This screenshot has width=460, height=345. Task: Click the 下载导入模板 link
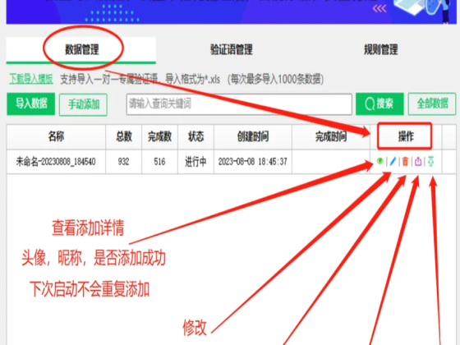31,79
